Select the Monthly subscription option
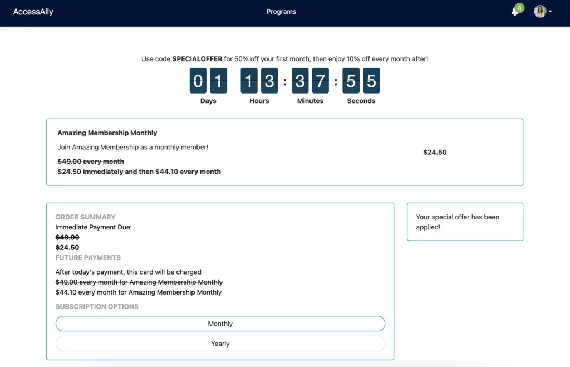Screen dimensions: 570x367 coord(220,324)
